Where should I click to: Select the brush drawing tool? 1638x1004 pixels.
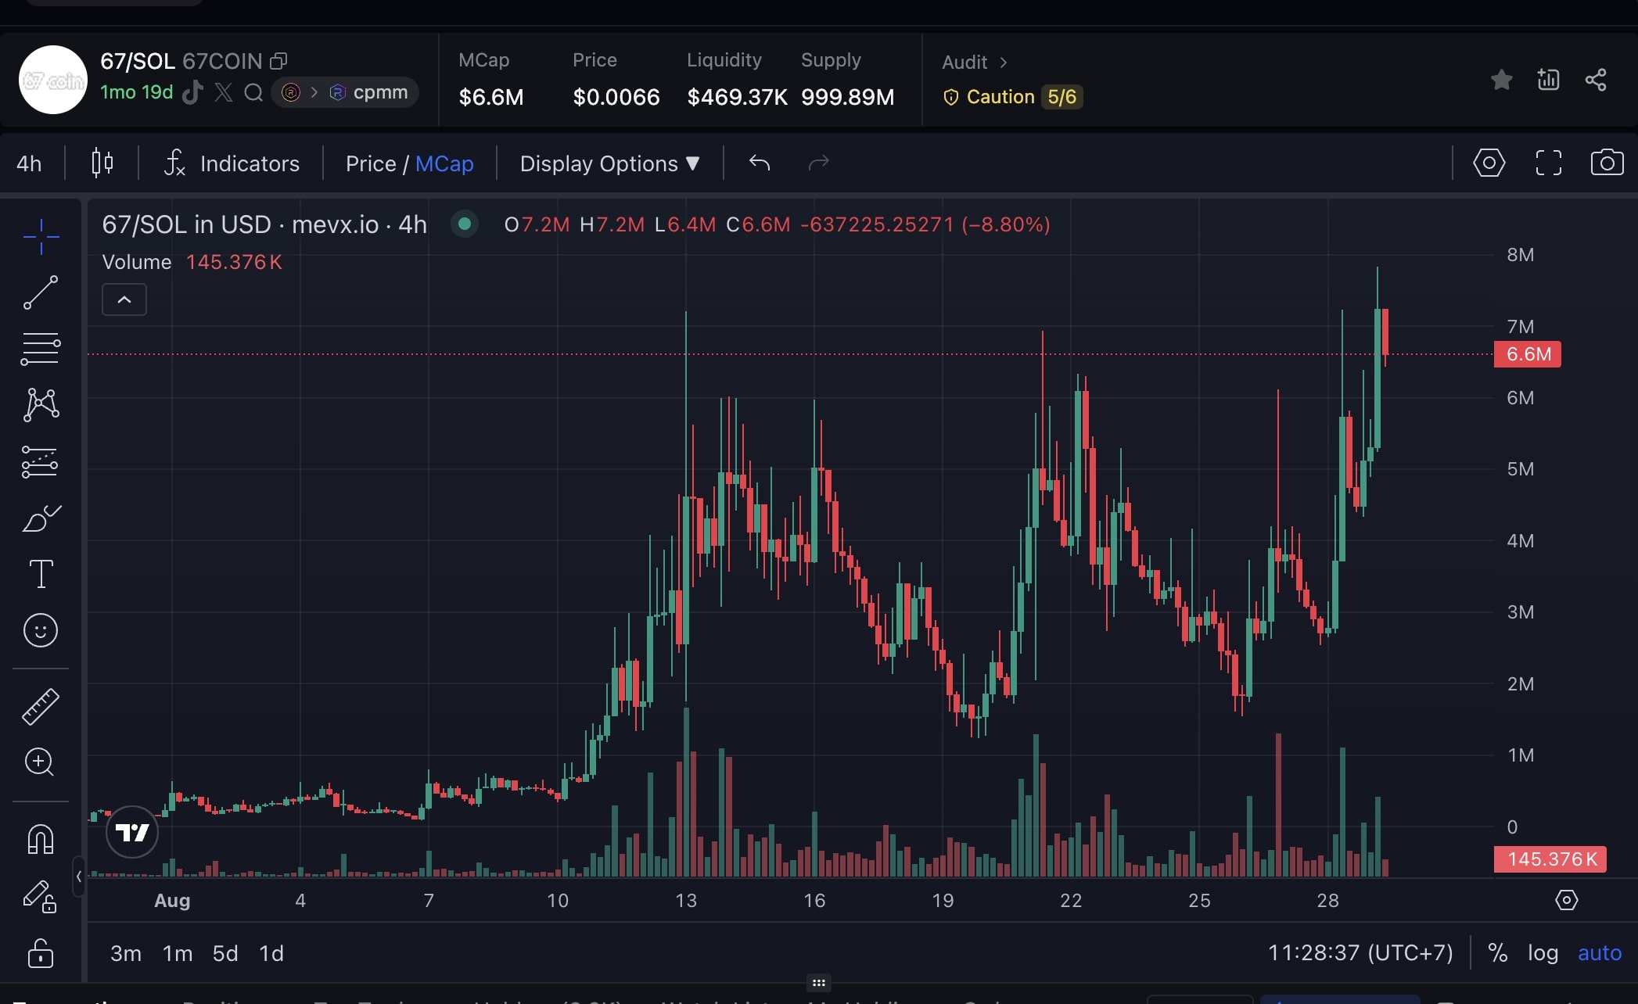(x=41, y=518)
